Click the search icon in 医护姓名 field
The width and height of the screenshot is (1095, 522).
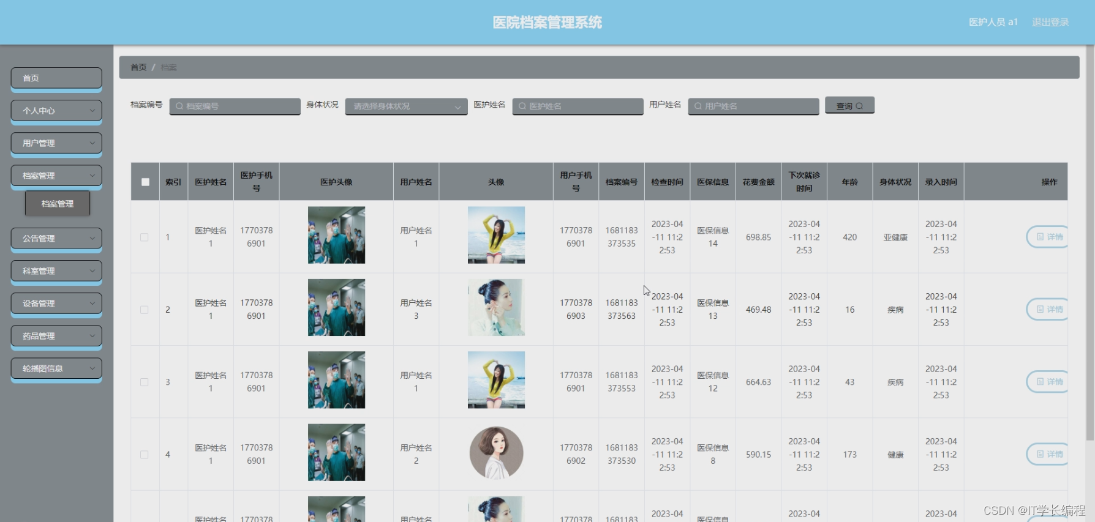[522, 106]
